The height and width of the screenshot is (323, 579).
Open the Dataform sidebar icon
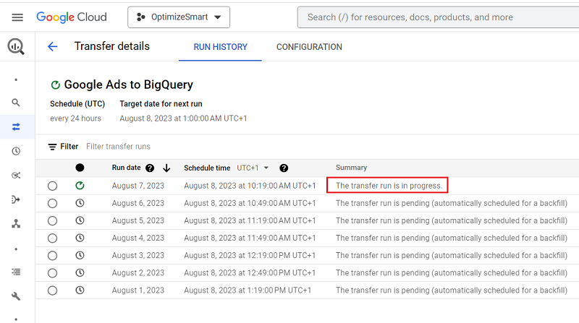(16, 199)
